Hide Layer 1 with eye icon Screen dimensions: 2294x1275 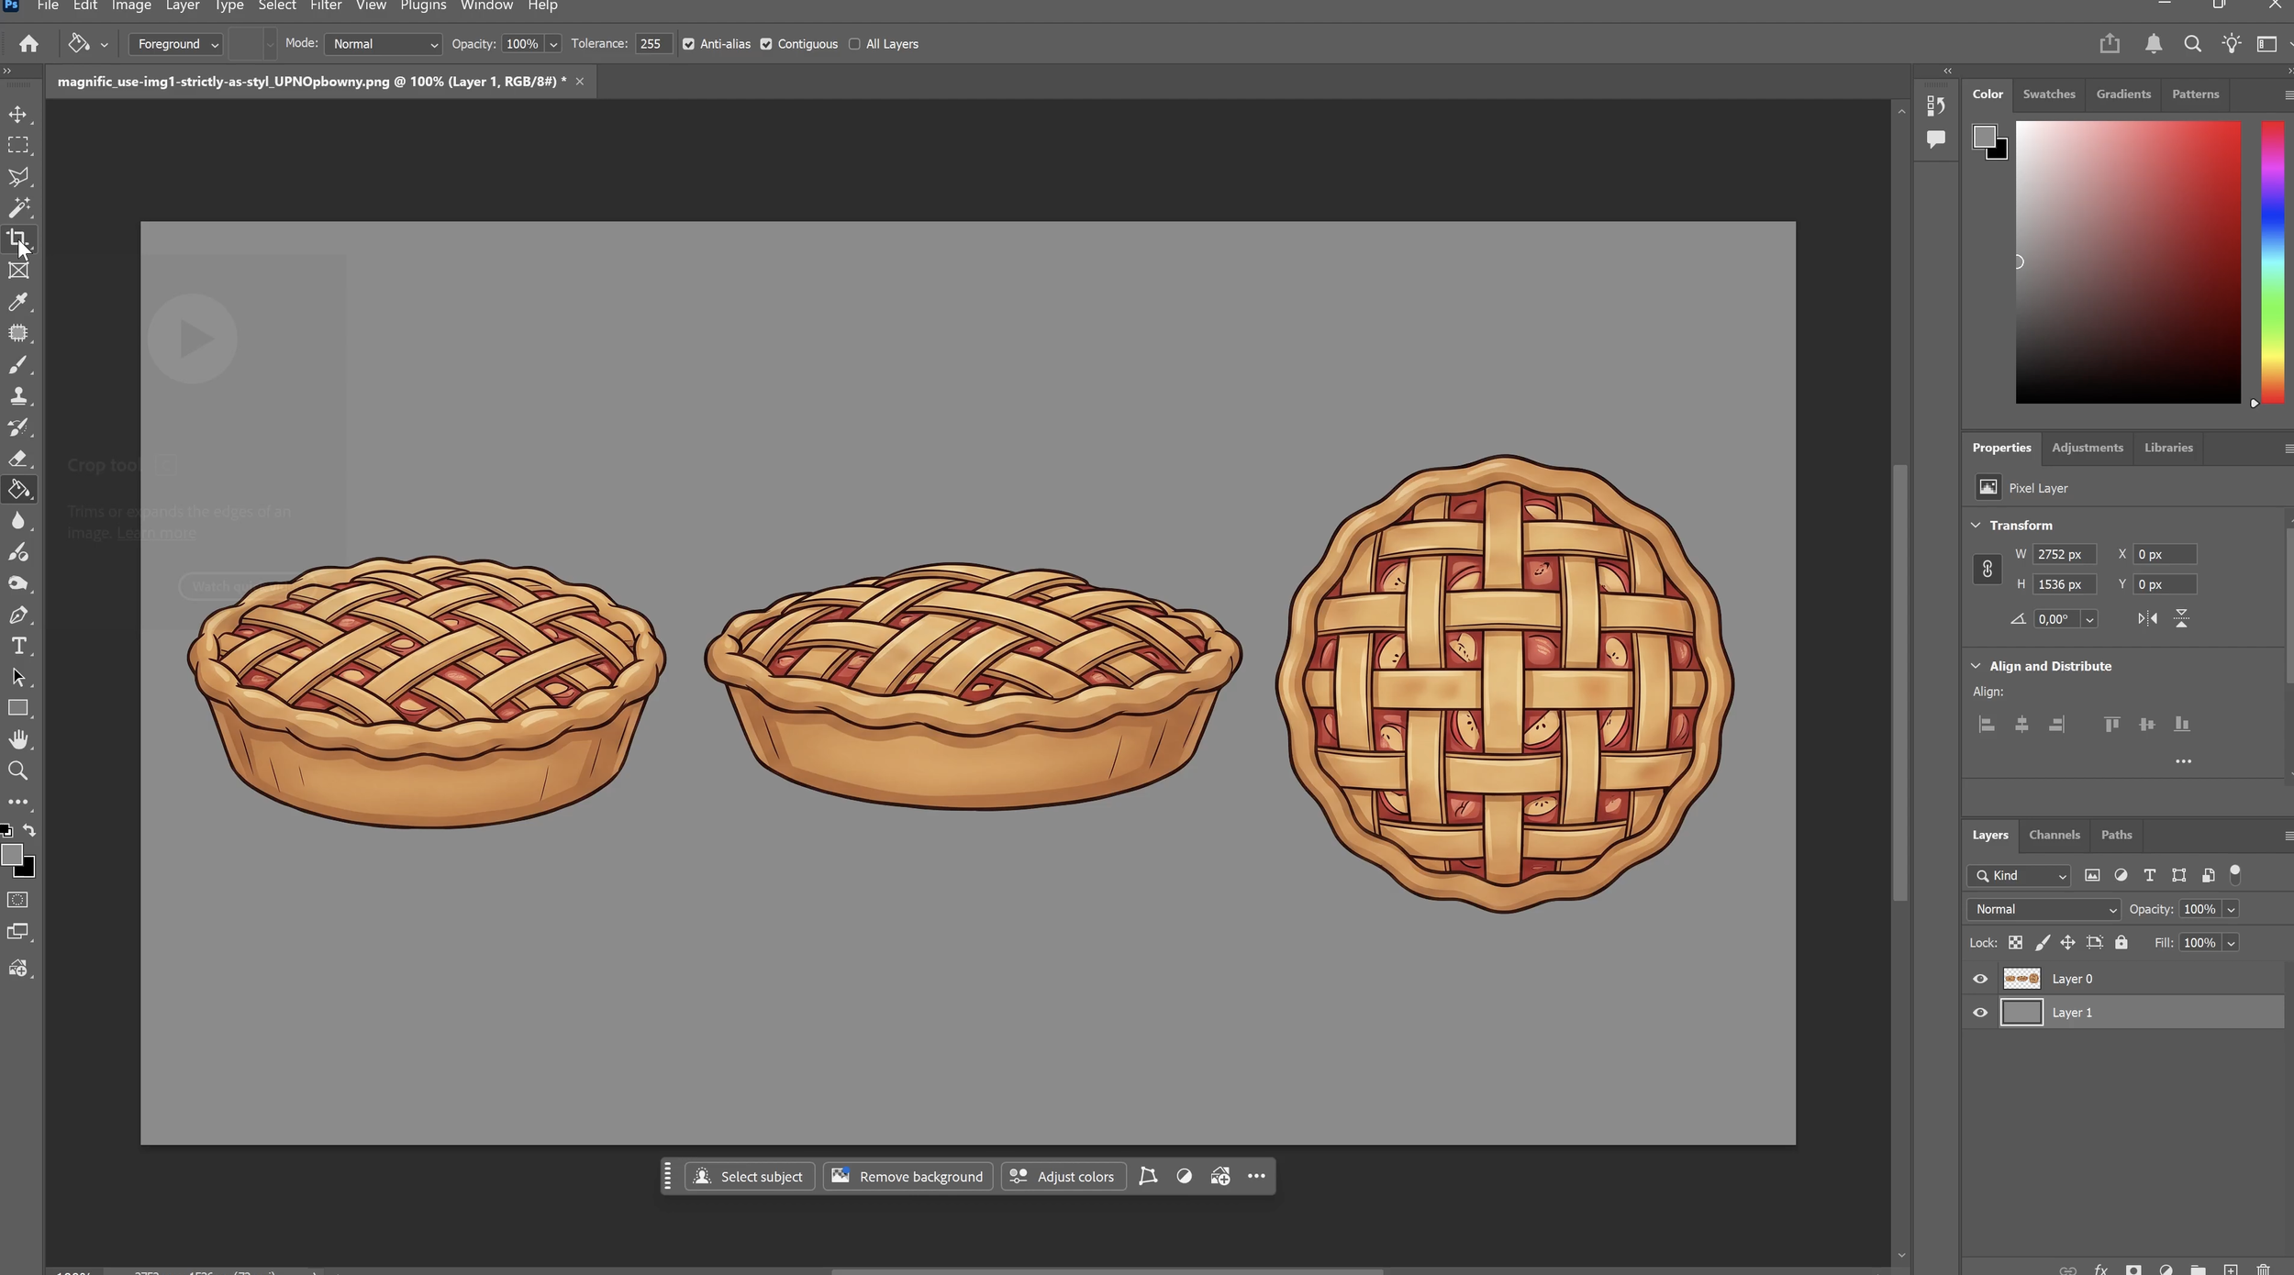coord(1980,1013)
